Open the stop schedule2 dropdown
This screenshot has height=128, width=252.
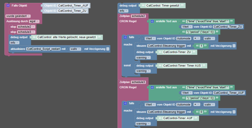26,27
